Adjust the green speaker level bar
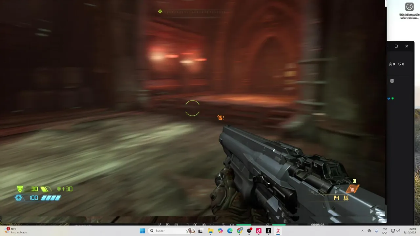The height and width of the screenshot is (236, 420). click(244, 225)
